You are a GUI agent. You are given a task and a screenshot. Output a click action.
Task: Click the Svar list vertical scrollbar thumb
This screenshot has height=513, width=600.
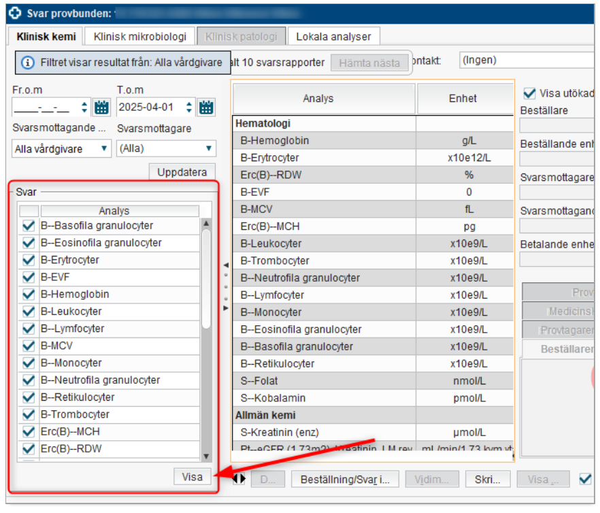206,279
